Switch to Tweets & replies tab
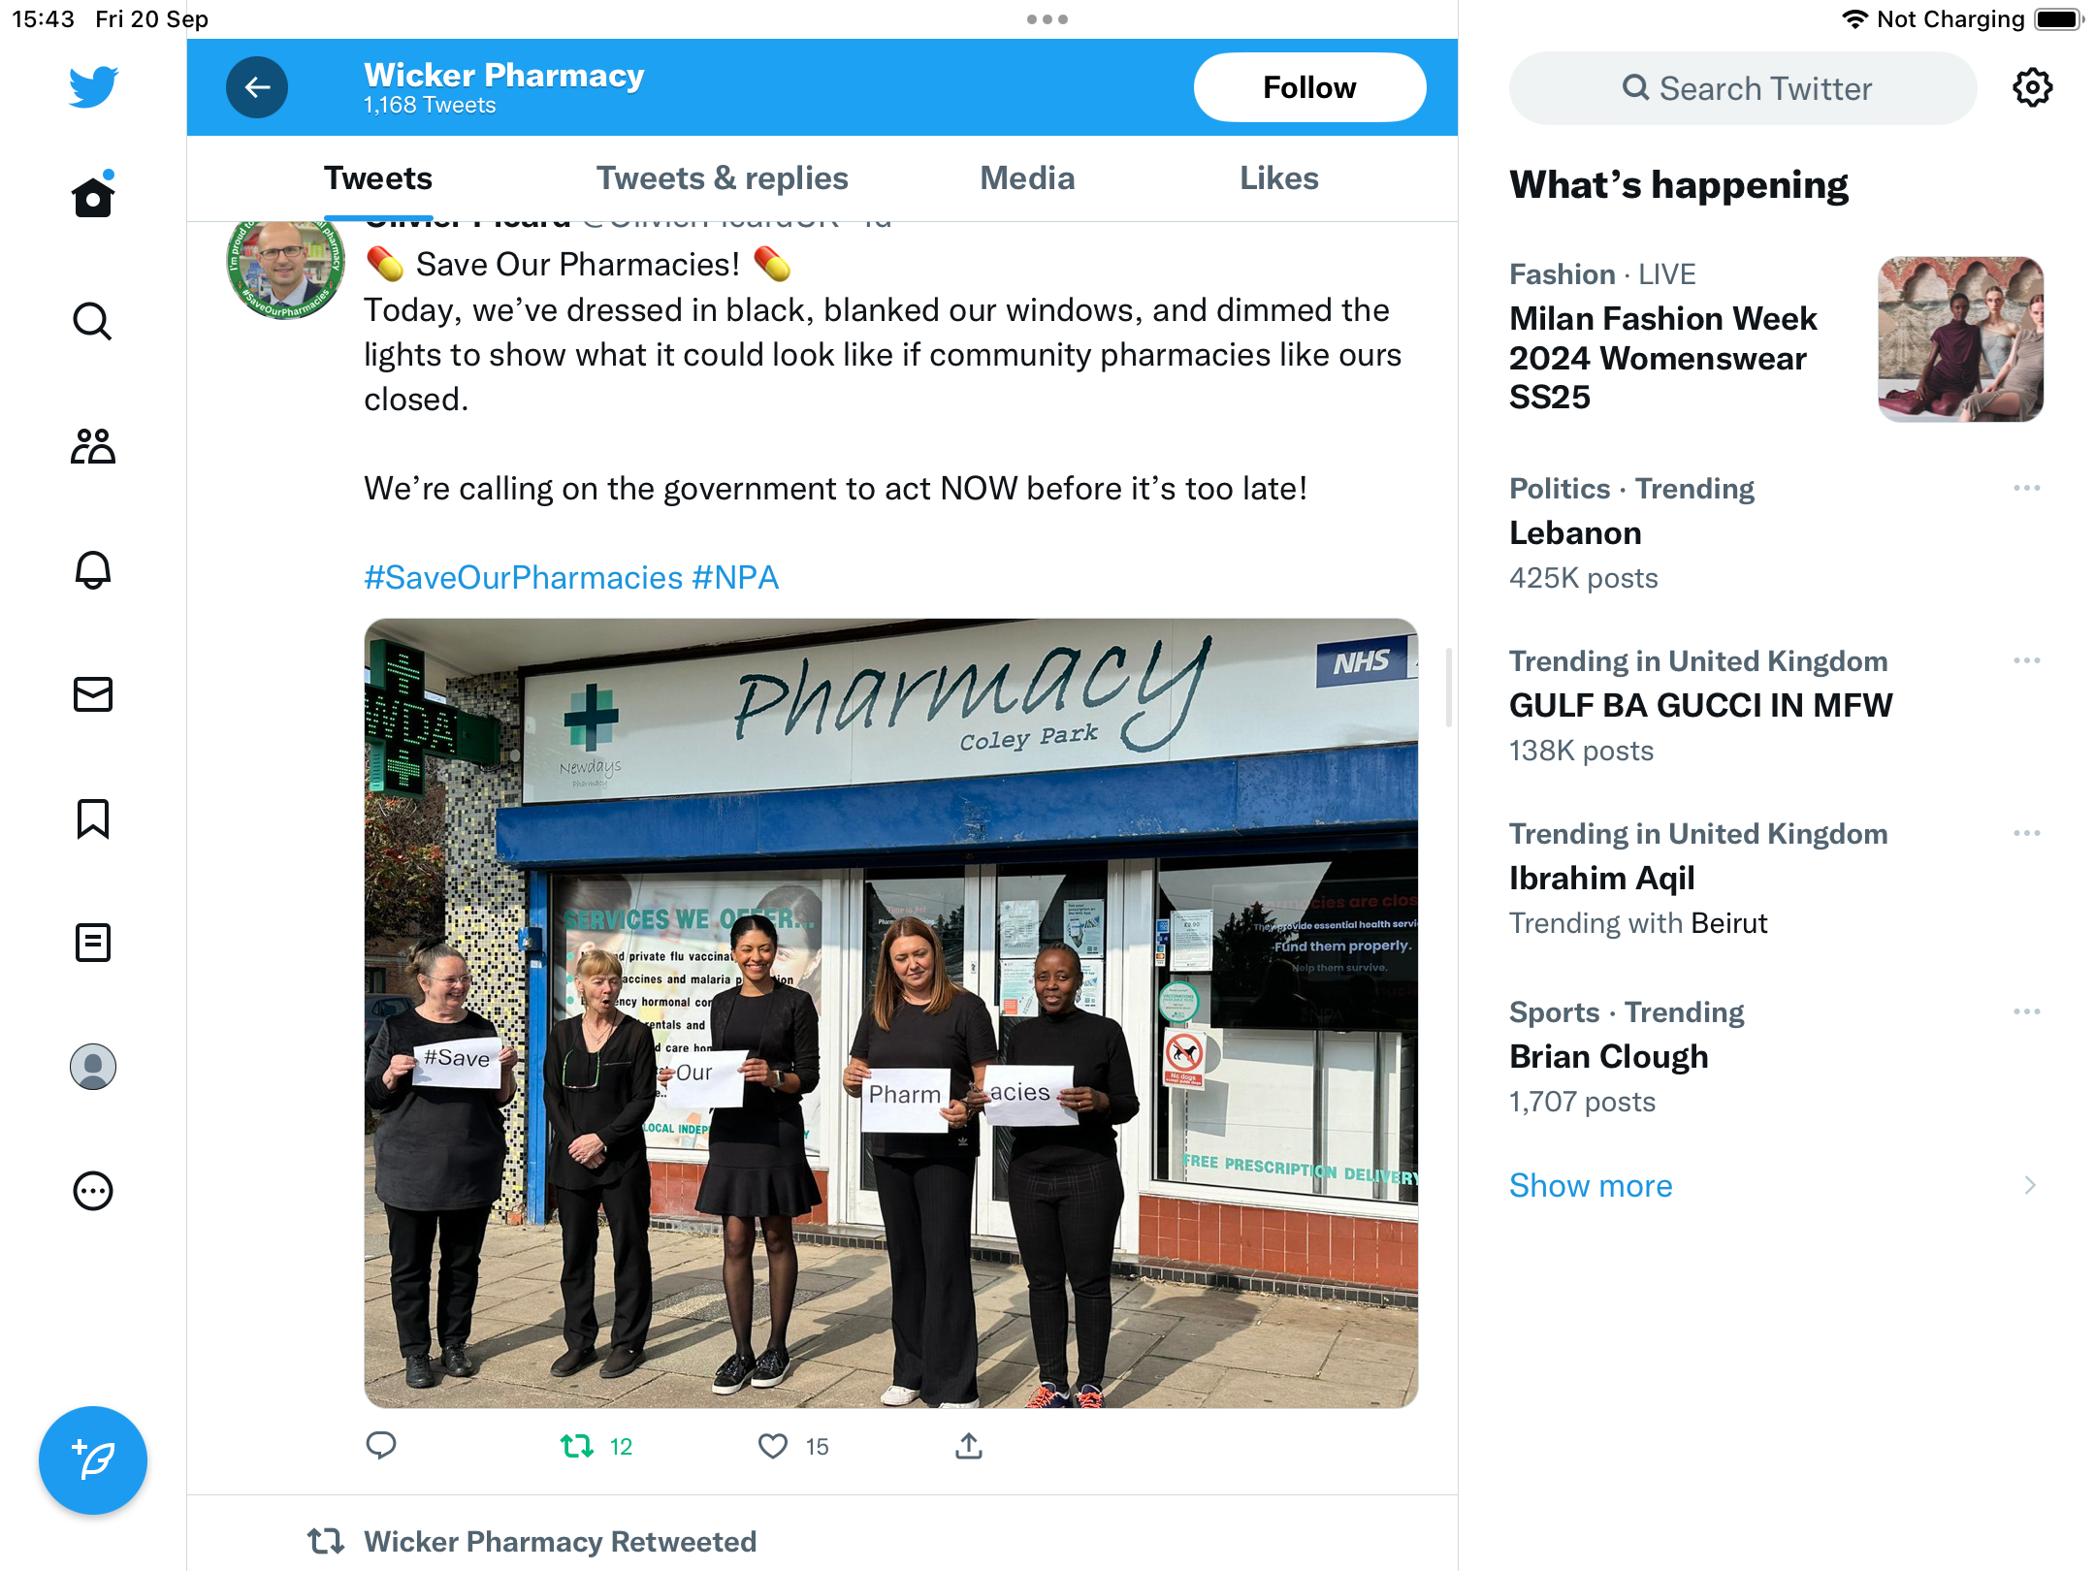 pyautogui.click(x=723, y=178)
